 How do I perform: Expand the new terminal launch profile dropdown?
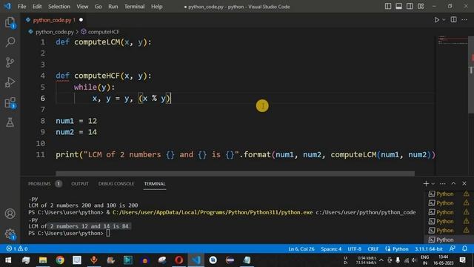tap(433, 184)
